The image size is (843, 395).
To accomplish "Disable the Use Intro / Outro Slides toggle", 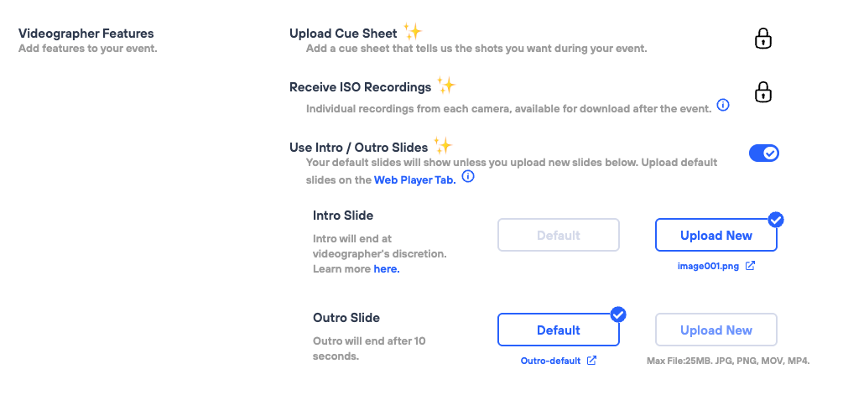I will point(763,153).
